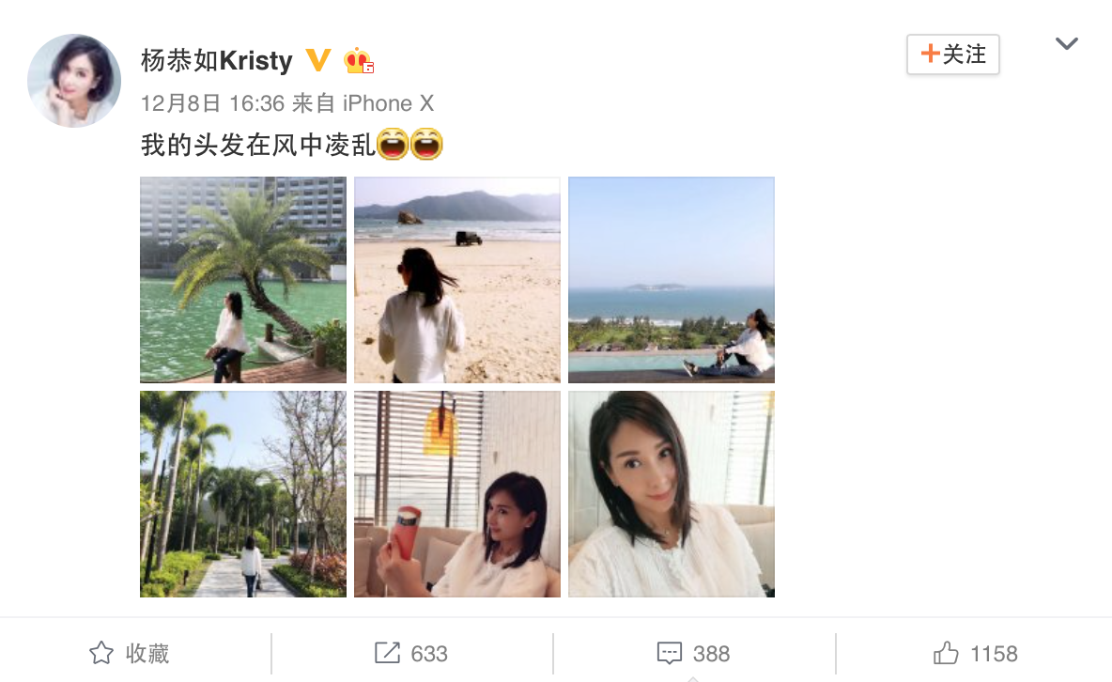Click the second laughing emoji
Viewport: 1112px width, 682px height.
pyautogui.click(x=426, y=144)
